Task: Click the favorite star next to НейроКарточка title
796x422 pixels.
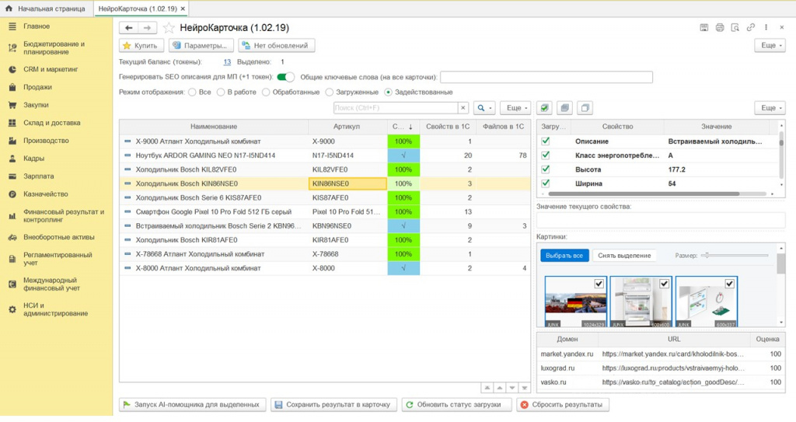Action: coord(169,28)
